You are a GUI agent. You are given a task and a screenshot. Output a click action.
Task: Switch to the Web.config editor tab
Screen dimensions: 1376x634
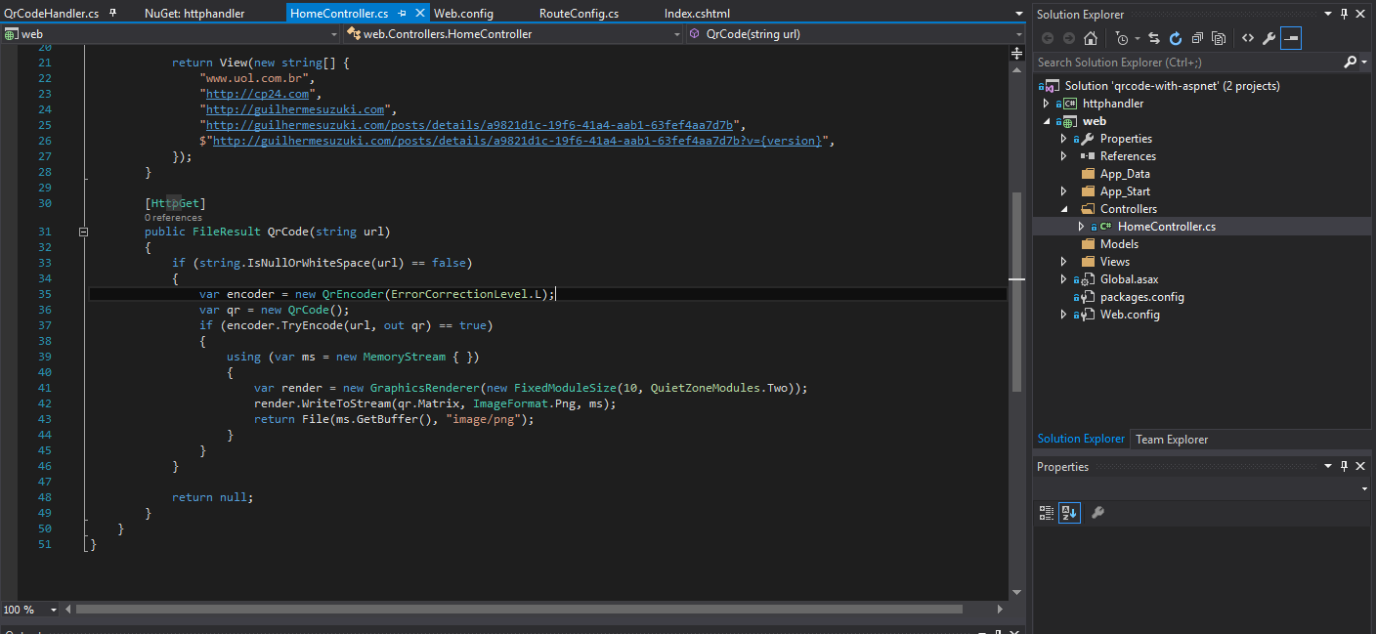click(463, 14)
